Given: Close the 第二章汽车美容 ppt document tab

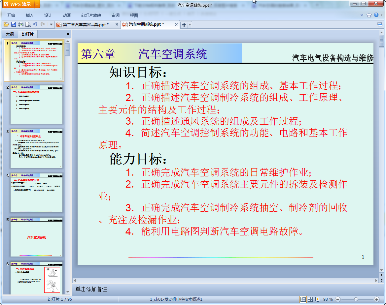Looking at the screenshot, I should coord(117,24).
